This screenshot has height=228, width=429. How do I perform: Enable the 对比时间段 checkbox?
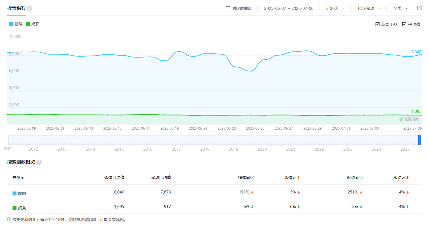coord(228,8)
